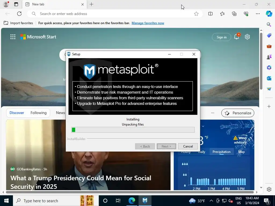Open Action Center notifications icon
Screen dimensions: 275x206
click(267, 201)
